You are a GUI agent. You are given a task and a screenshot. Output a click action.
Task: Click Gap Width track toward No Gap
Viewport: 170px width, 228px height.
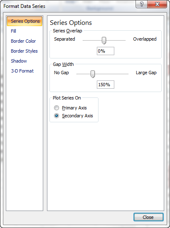coord(84,74)
